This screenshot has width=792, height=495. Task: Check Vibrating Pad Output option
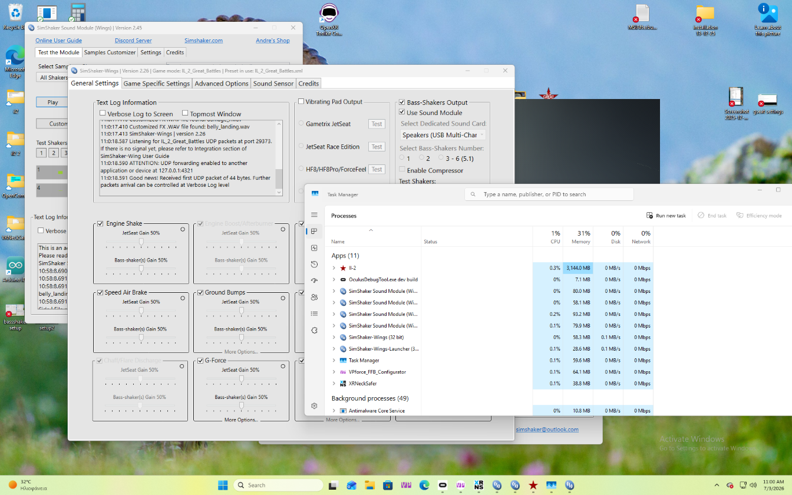(x=301, y=101)
